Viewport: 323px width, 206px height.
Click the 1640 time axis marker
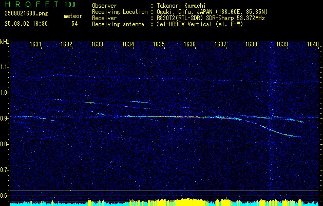click(x=313, y=44)
